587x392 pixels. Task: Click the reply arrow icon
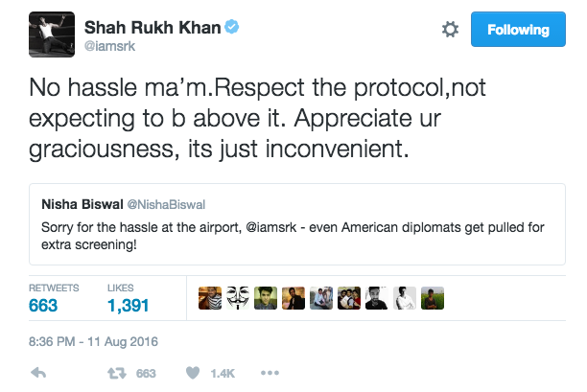(39, 373)
